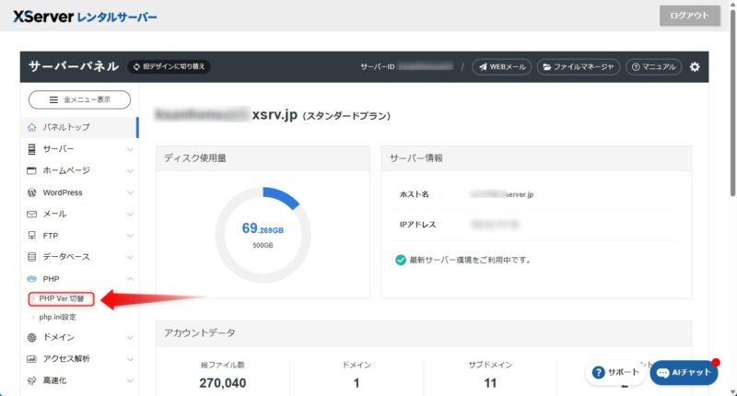Click the ドメイン globe icon
The image size is (737, 396).
coord(32,338)
